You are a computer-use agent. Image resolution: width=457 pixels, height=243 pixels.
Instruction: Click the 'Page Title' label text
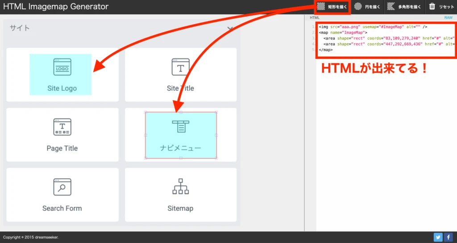[x=62, y=148]
